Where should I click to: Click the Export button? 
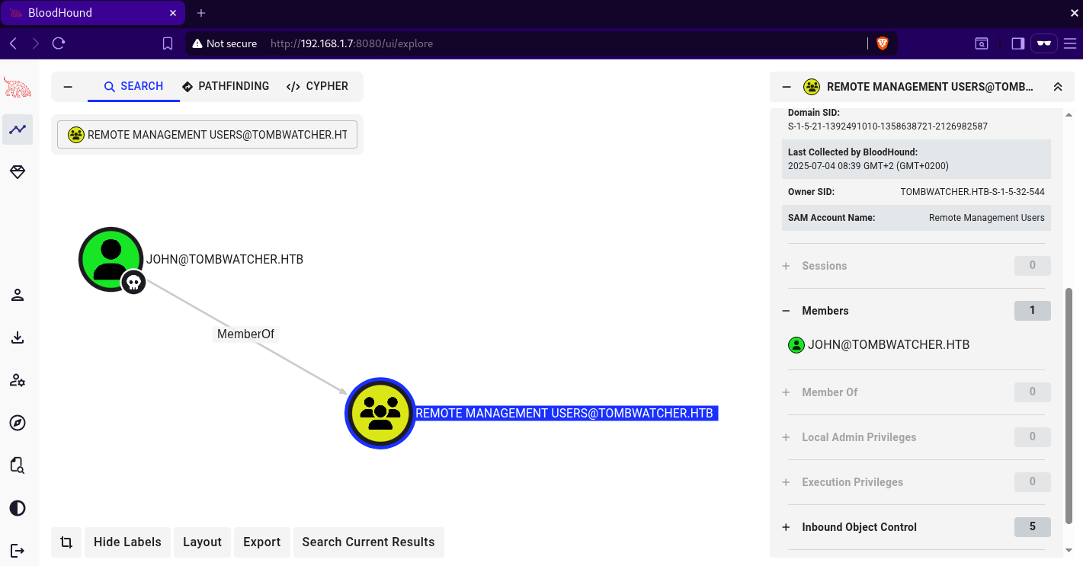[x=261, y=542]
